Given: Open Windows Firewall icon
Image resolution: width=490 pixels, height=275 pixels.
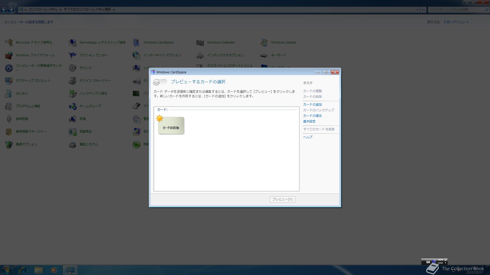Looking at the screenshot, I should [9, 55].
